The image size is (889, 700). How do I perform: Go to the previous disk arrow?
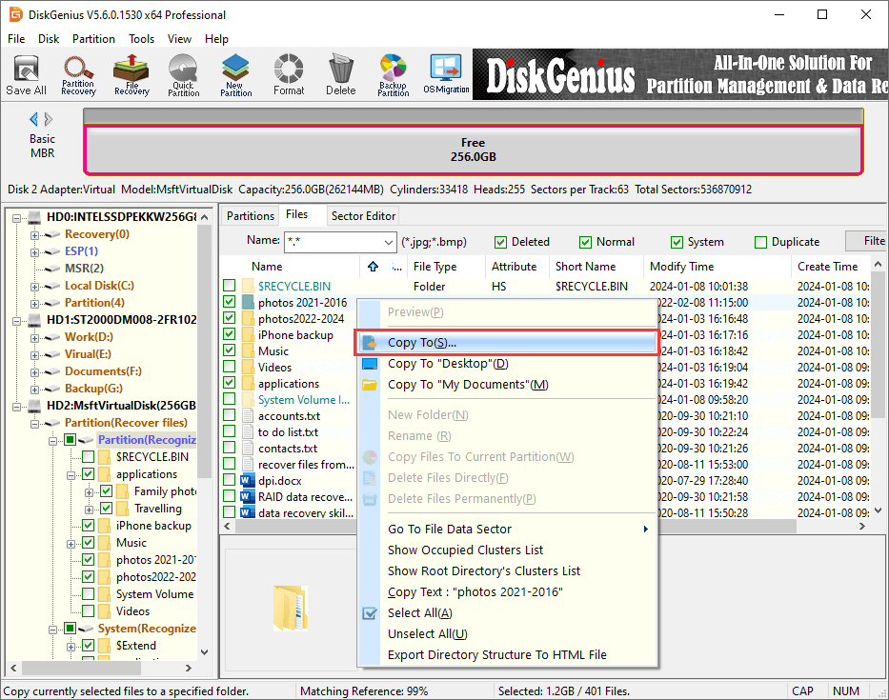coord(33,119)
